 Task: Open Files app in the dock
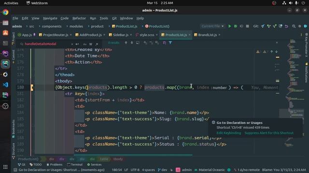click(5, 23)
